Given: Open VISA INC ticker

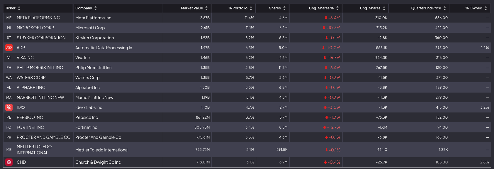Looking at the screenshot, I should click(25, 58).
